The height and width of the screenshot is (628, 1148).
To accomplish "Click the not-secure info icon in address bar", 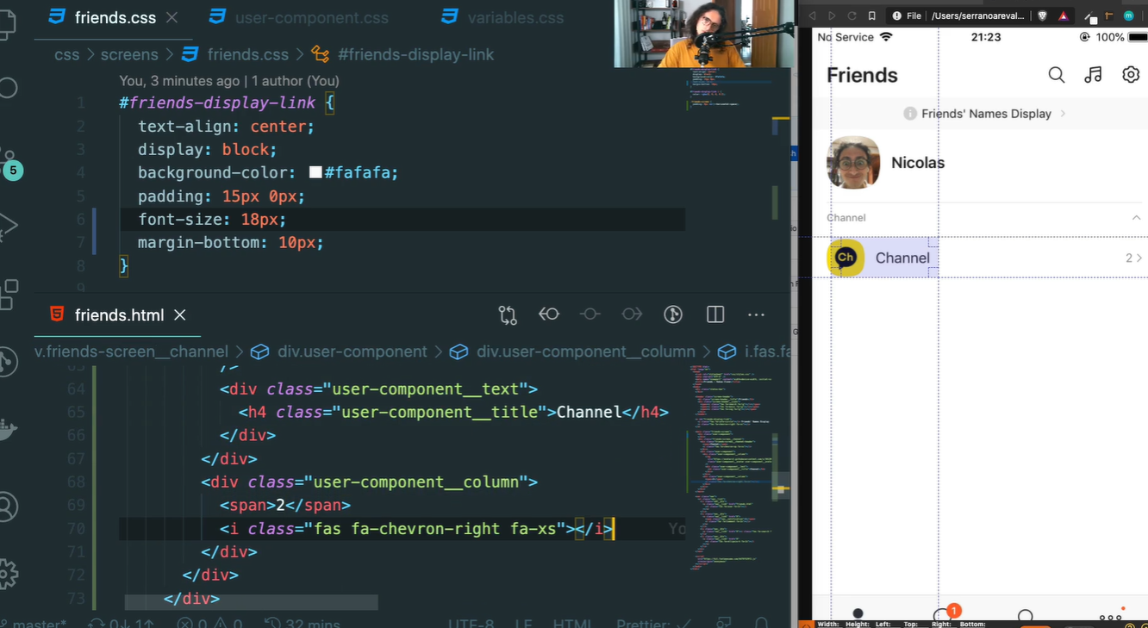I will tap(896, 16).
